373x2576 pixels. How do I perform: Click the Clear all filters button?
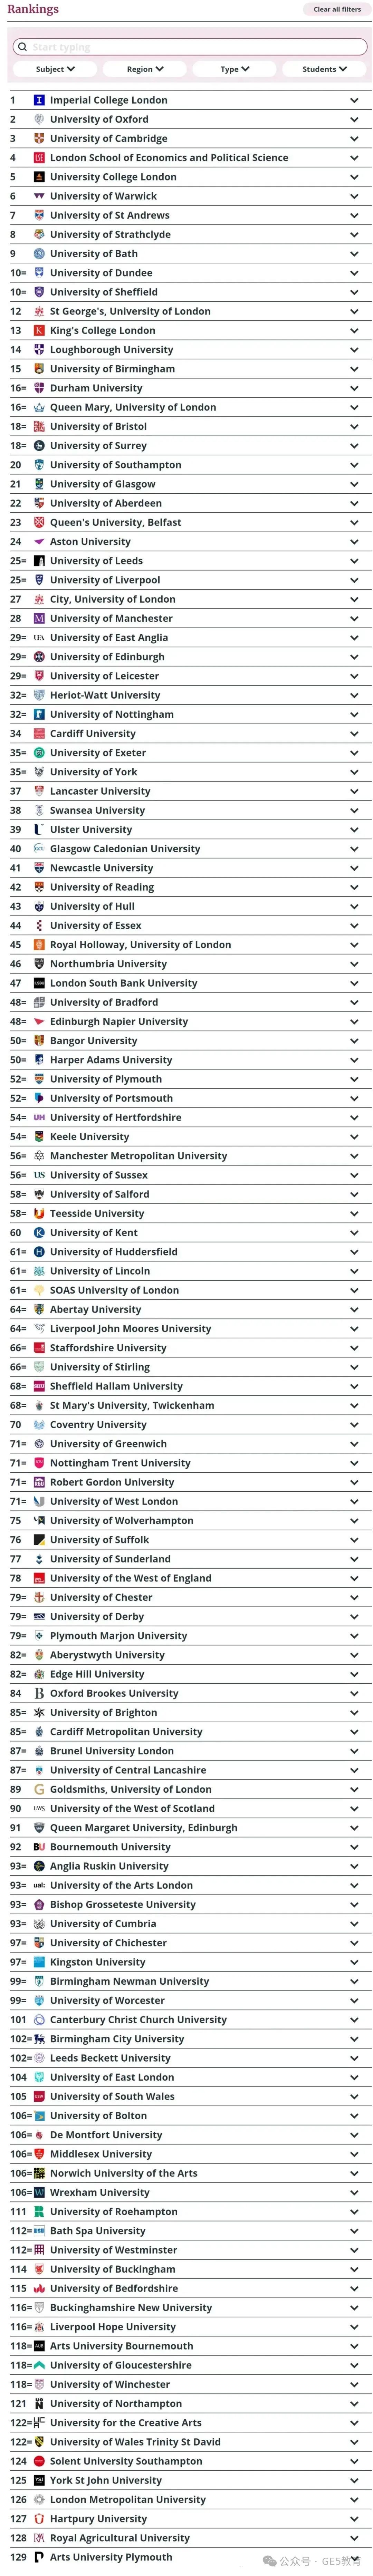click(337, 9)
